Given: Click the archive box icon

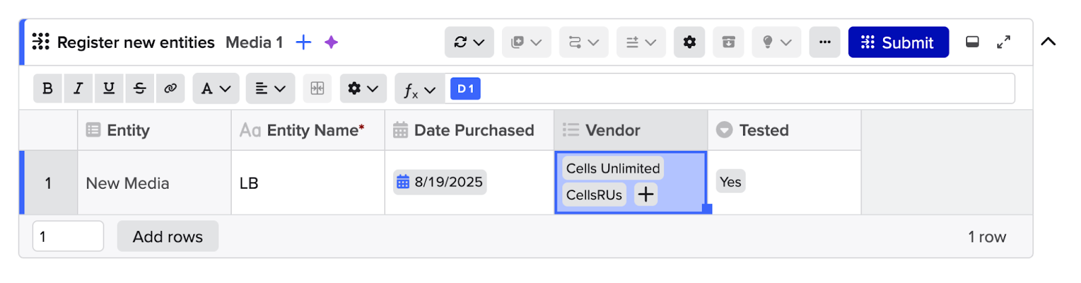Looking at the screenshot, I should coord(728,42).
